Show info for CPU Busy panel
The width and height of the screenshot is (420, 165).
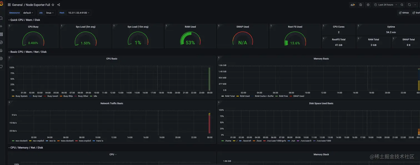[9, 26]
